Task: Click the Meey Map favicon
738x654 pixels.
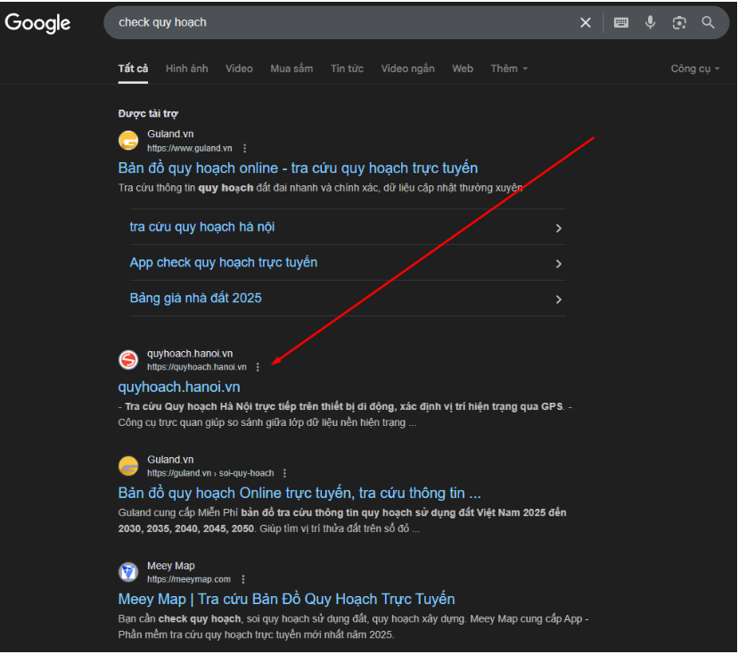Action: click(128, 572)
